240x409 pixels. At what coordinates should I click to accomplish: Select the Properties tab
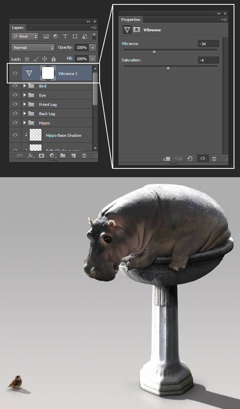(131, 19)
